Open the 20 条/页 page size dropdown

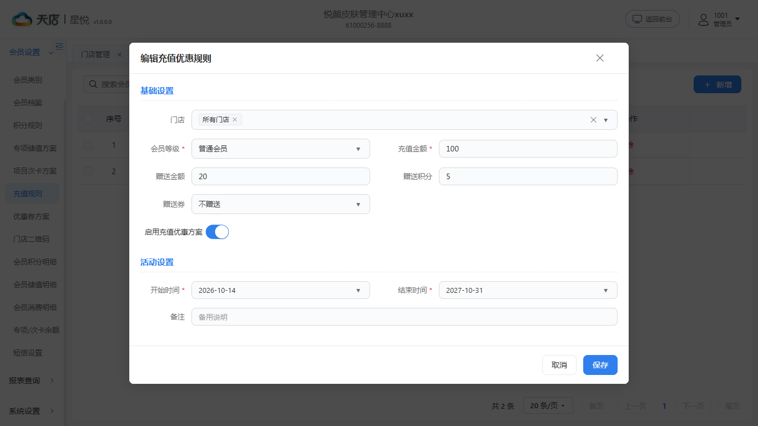[x=548, y=406]
